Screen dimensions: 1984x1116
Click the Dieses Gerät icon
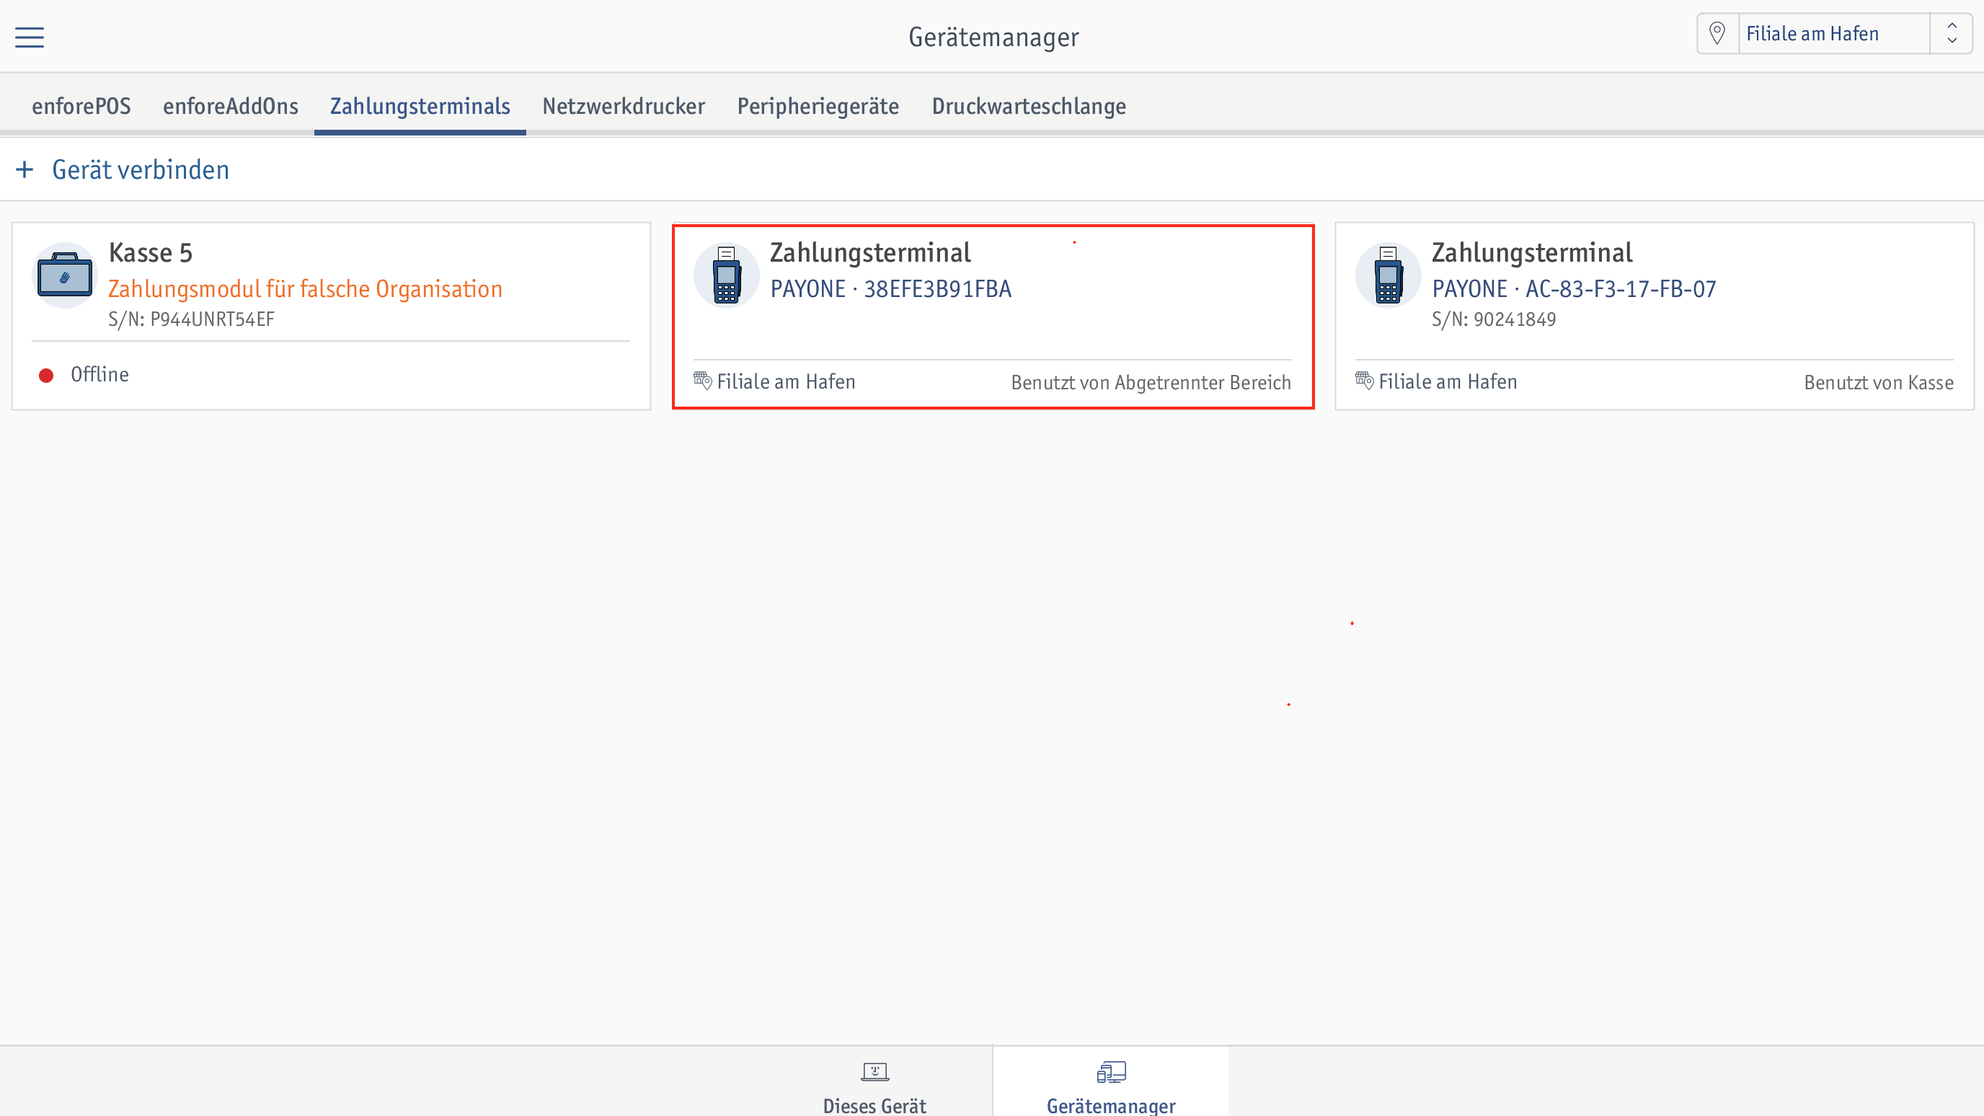click(875, 1072)
